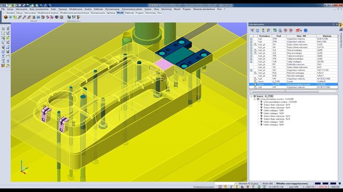Click blue monitor-like icon after the green arrows icon
343x192 pixels.
tap(280, 30)
